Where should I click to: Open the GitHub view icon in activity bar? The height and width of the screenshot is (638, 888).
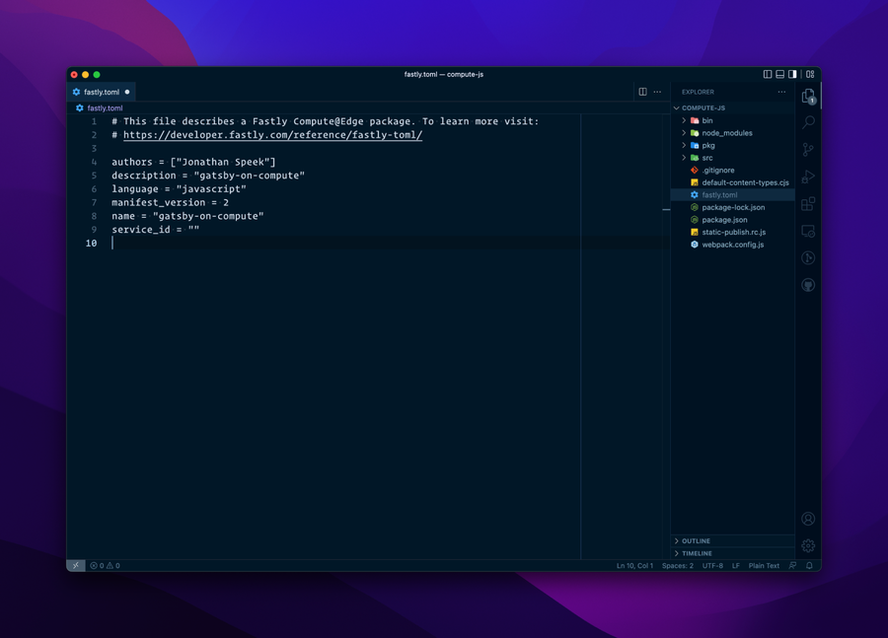pos(808,285)
